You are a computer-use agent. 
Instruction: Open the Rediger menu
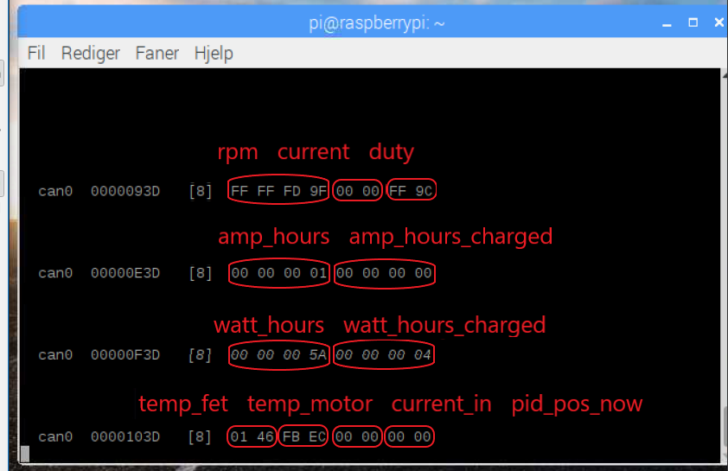click(x=90, y=53)
